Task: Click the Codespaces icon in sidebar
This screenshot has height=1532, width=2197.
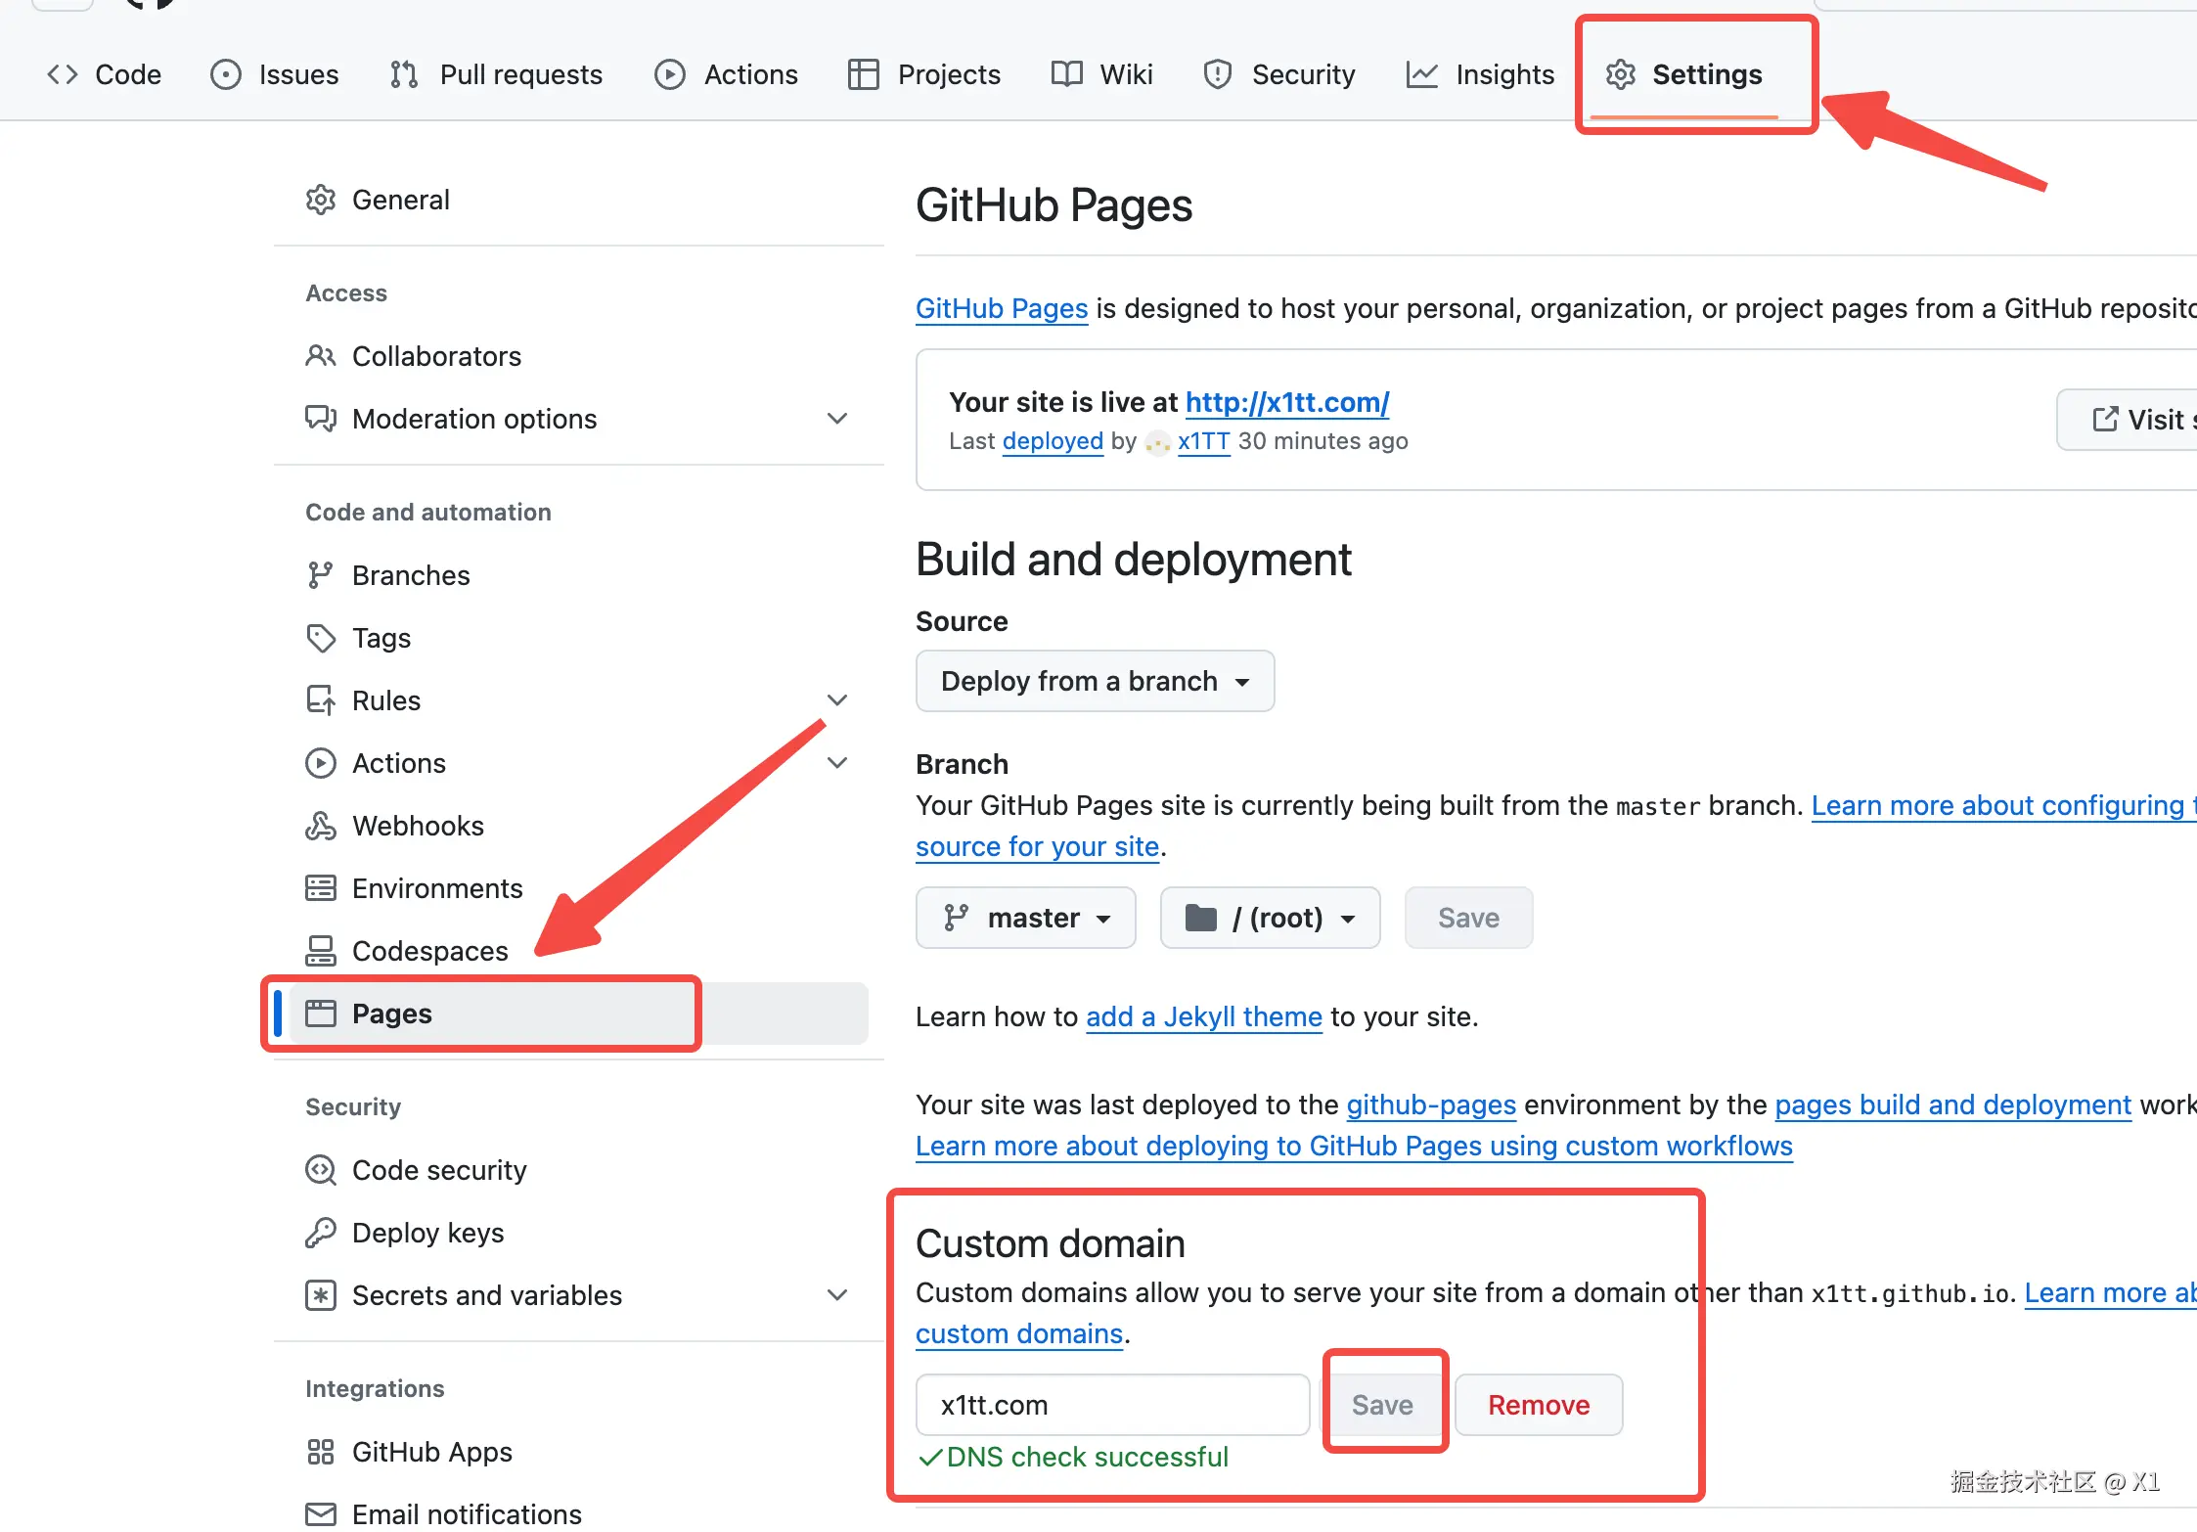Action: (x=320, y=951)
